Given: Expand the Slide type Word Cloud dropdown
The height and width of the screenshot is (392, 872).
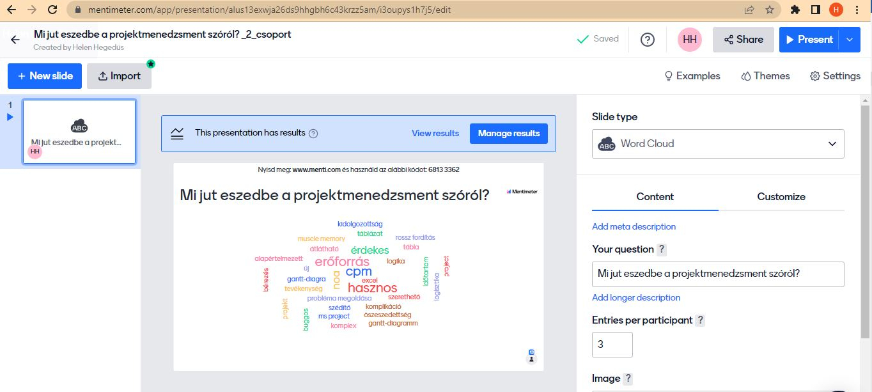Looking at the screenshot, I should coord(718,144).
